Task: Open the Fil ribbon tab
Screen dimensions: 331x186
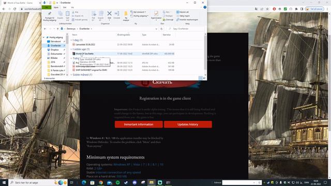Action: tap(47, 7)
